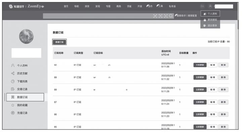Open the 搜索配置 link
The width and height of the screenshot is (242, 133).
tap(192, 15)
